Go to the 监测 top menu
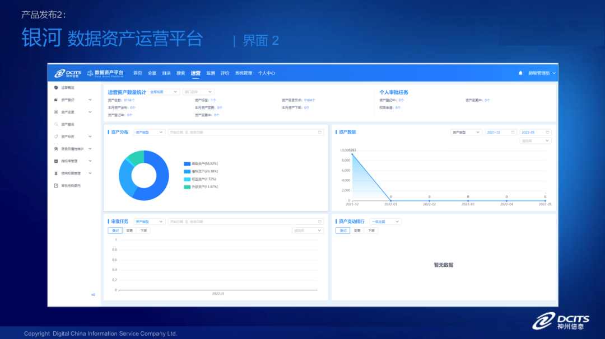Image resolution: width=605 pixels, height=339 pixels. (x=211, y=73)
